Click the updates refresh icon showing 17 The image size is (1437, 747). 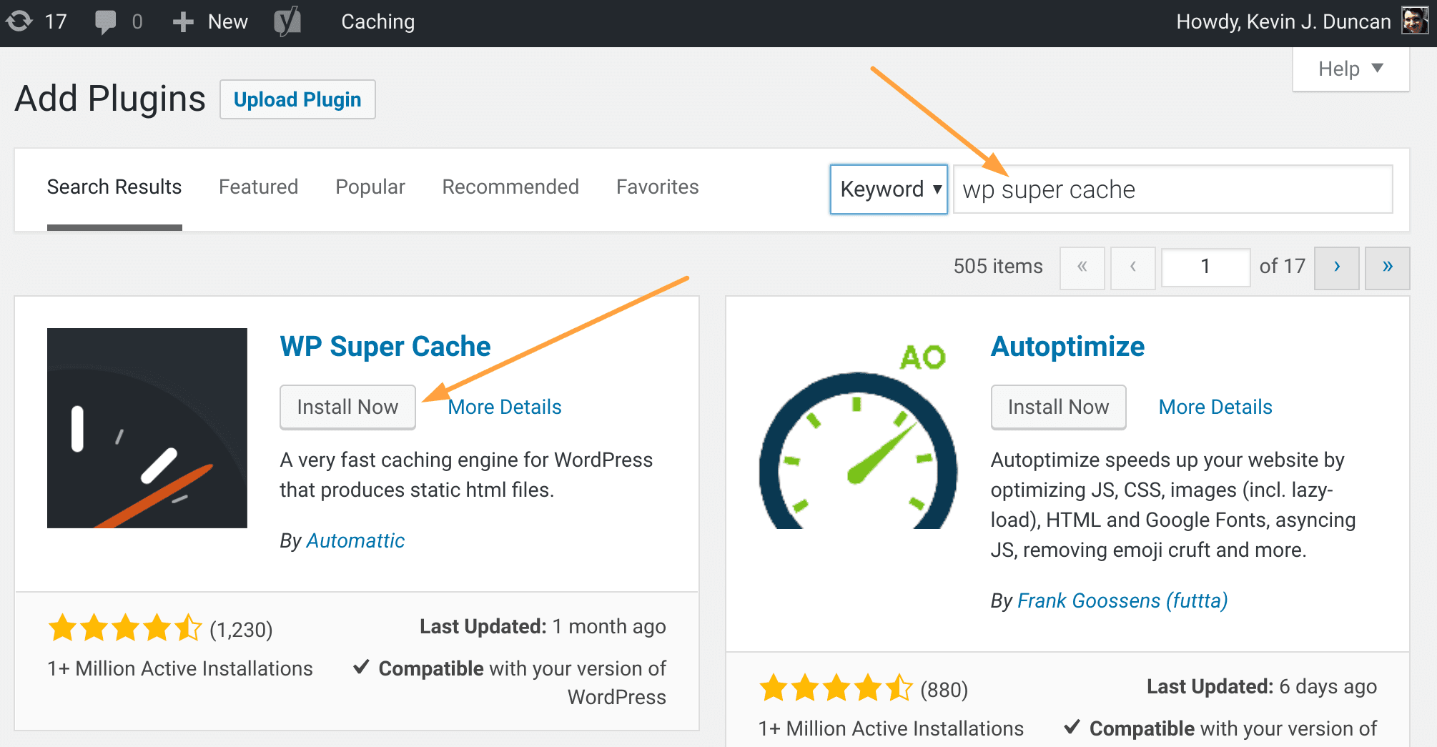point(19,21)
